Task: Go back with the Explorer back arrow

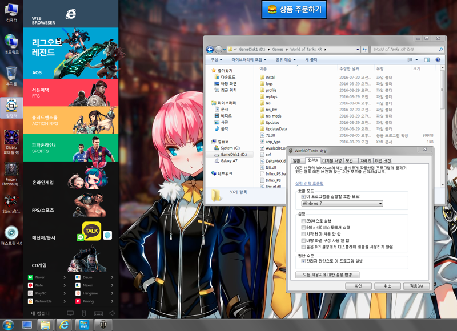Action: (x=210, y=50)
